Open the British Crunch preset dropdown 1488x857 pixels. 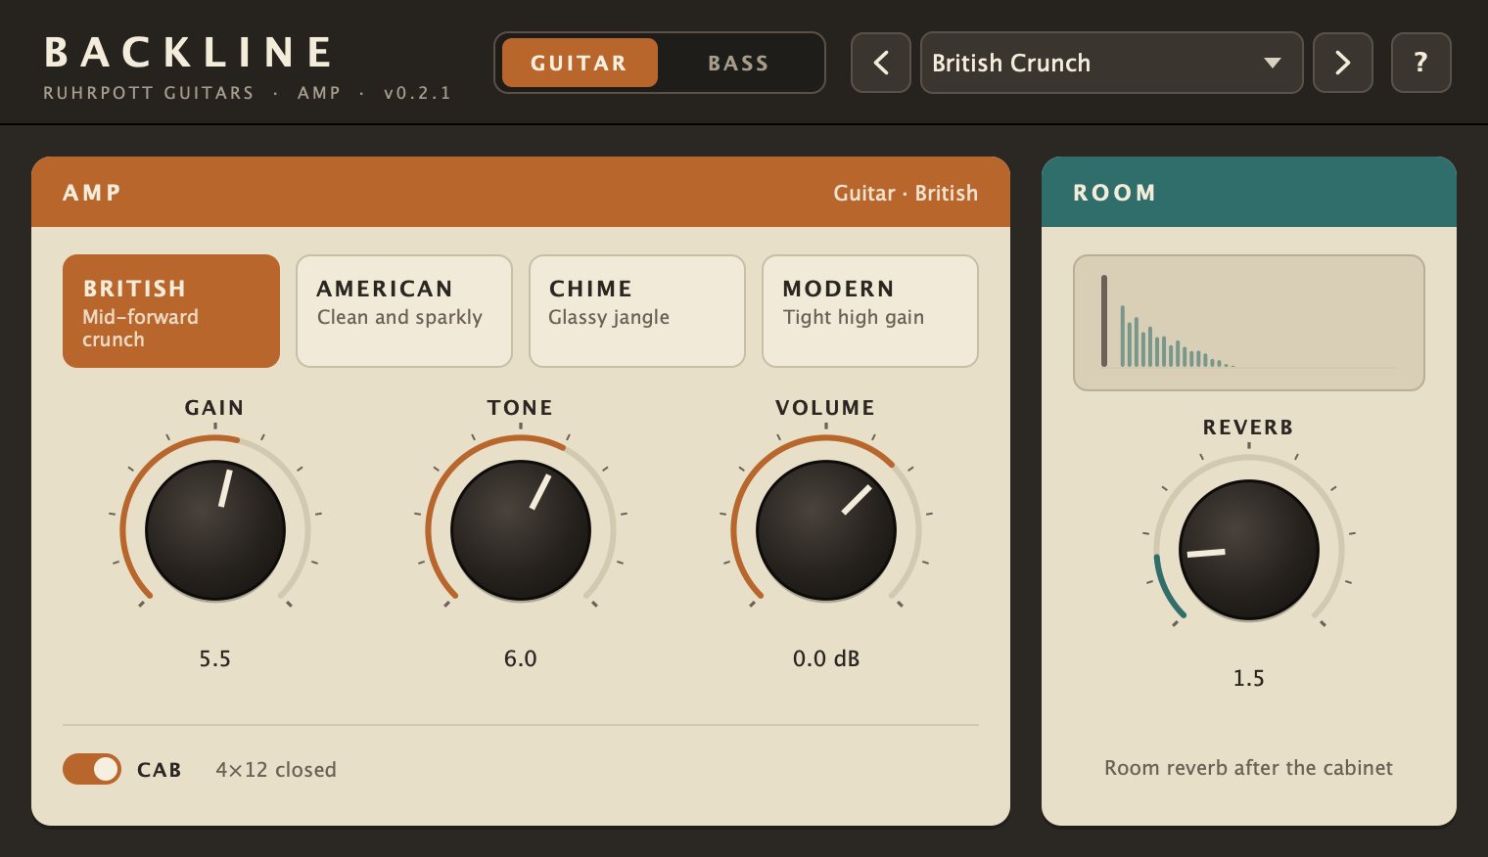coord(1111,63)
